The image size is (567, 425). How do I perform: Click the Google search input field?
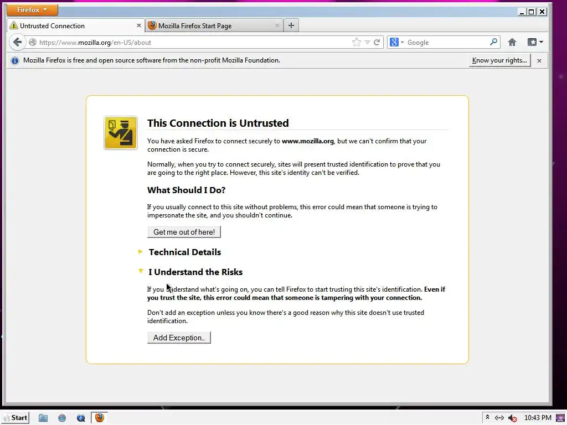[x=447, y=42]
